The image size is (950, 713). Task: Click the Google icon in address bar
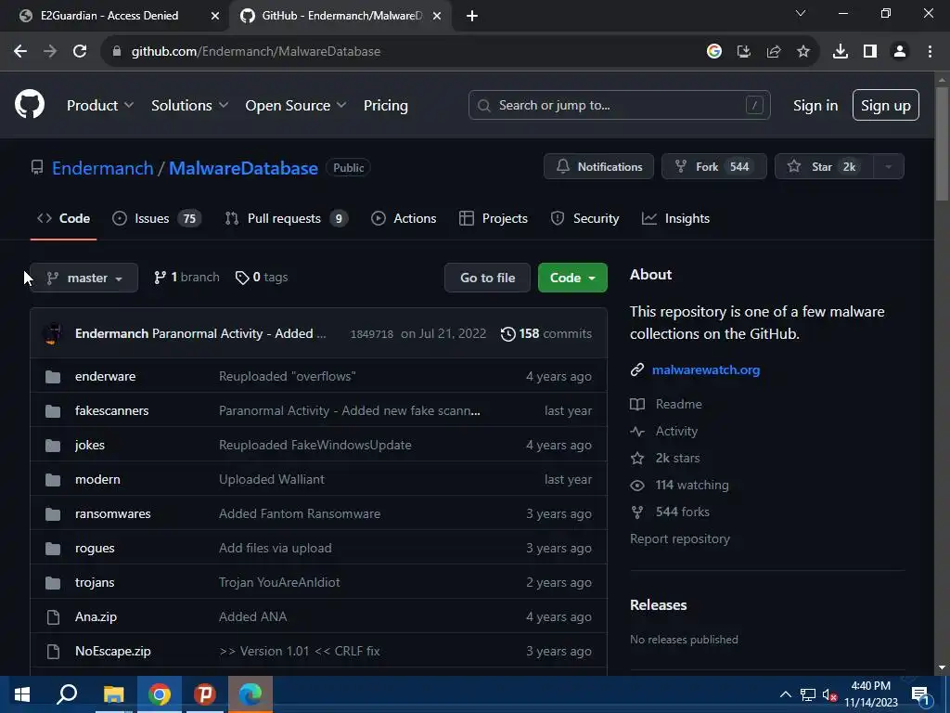(714, 51)
